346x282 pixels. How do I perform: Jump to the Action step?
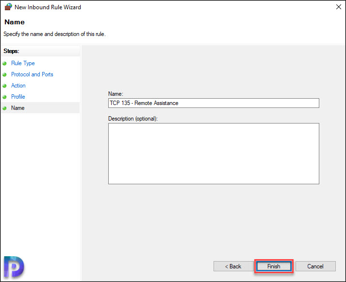(x=18, y=86)
